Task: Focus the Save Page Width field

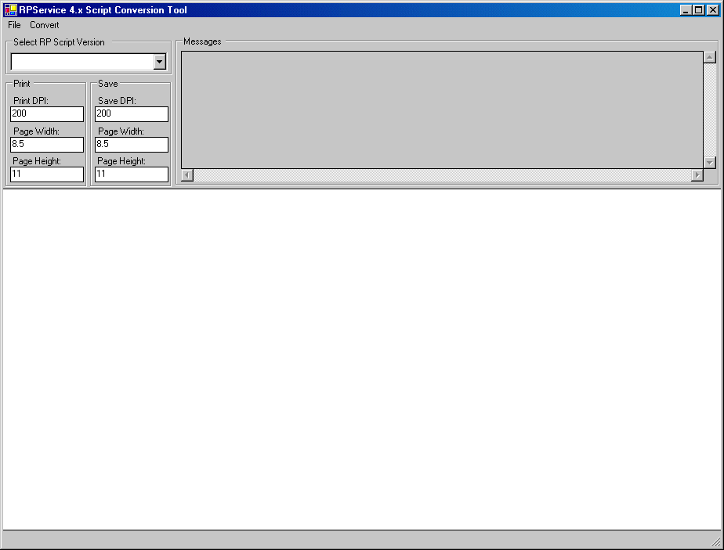Action: point(132,144)
